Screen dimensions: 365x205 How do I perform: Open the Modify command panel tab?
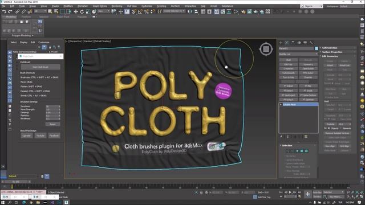(x=287, y=43)
